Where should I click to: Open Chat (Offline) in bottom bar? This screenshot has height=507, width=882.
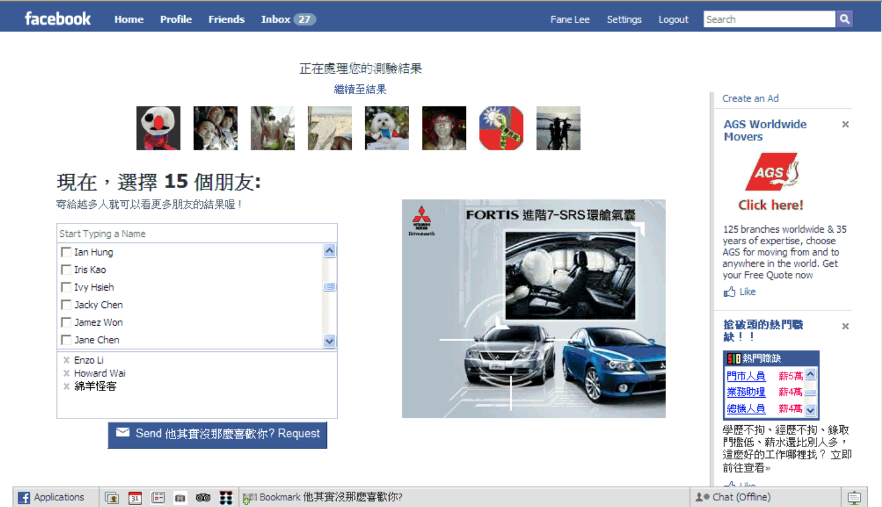tap(734, 497)
